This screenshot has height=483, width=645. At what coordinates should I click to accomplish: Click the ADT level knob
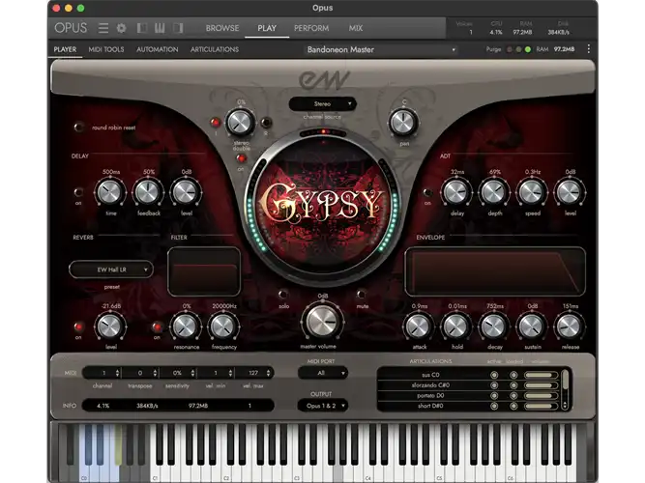point(570,192)
